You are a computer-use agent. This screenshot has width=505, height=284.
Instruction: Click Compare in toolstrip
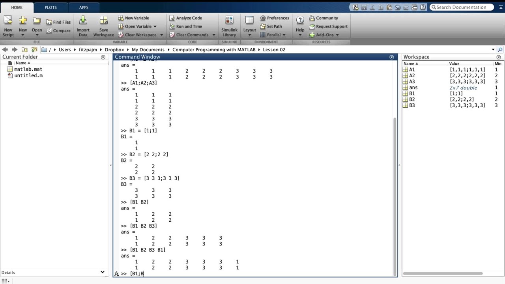(58, 30)
